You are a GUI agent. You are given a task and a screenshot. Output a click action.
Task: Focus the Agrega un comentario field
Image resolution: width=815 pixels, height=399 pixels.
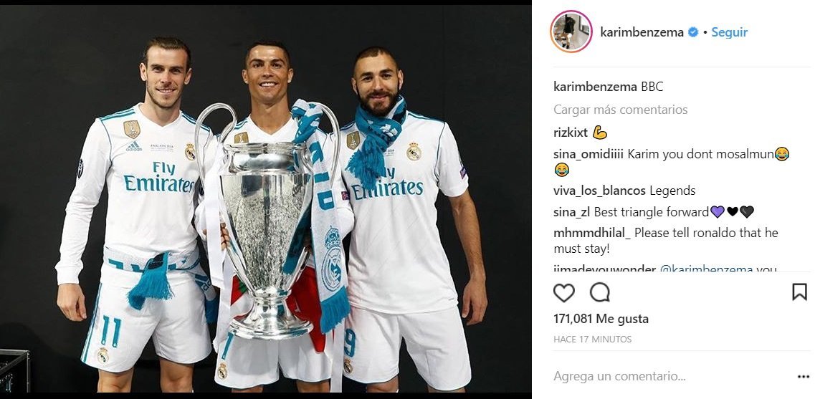point(670,376)
